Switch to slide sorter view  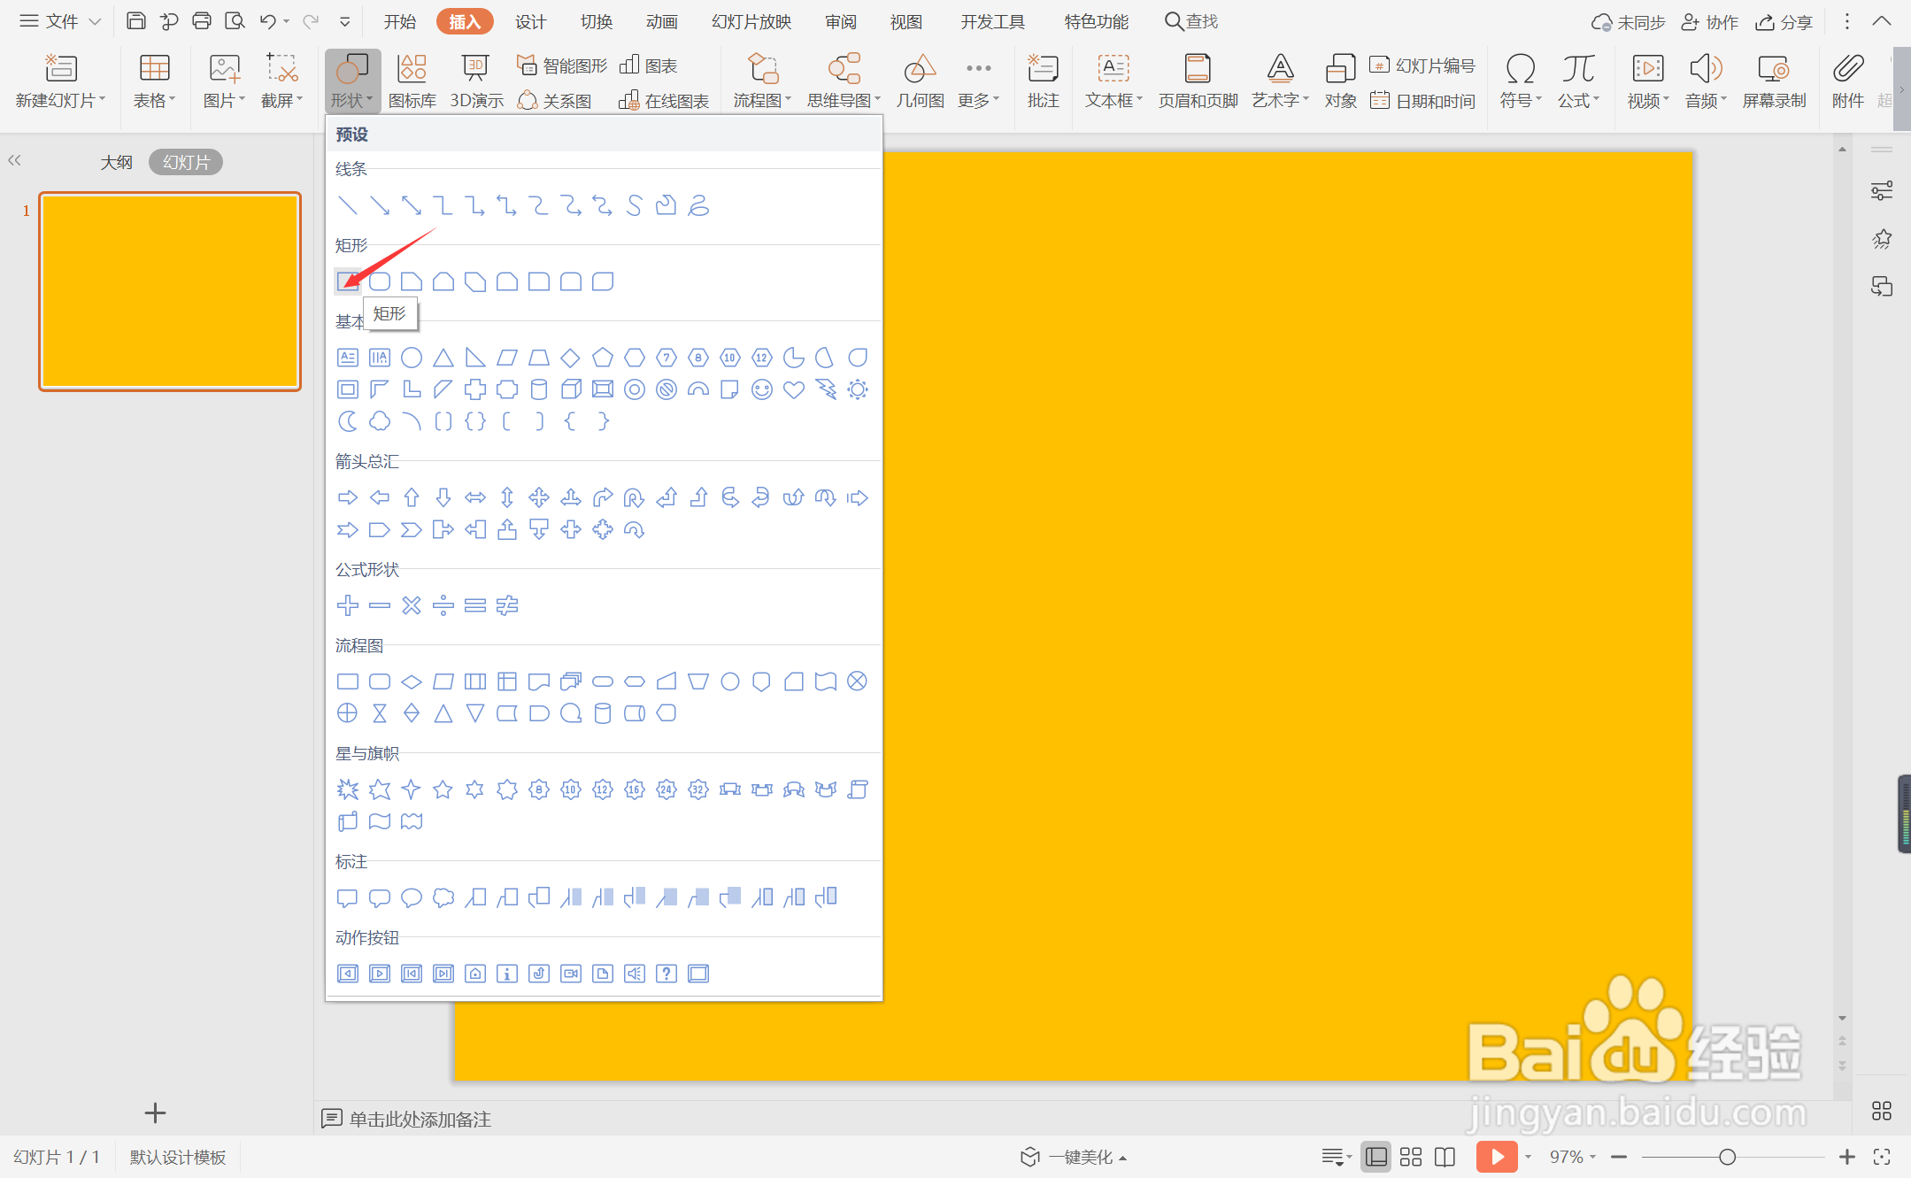tap(1411, 1157)
